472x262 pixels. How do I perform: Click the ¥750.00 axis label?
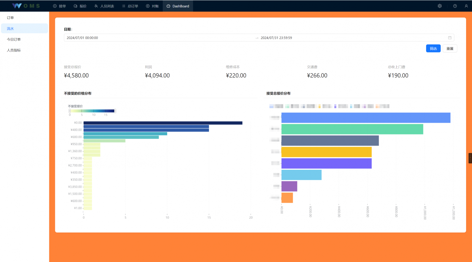click(76, 158)
